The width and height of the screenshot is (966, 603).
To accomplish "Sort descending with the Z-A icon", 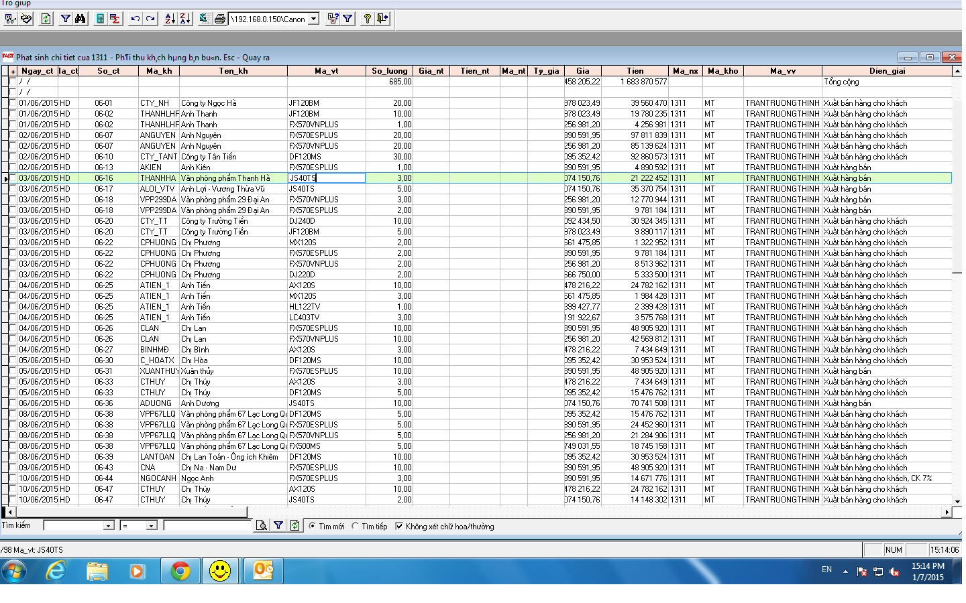I will click(x=184, y=19).
